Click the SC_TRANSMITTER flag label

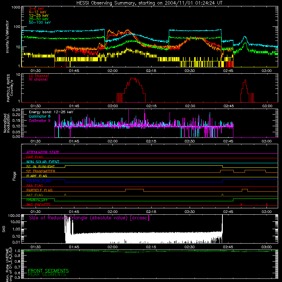41,171
